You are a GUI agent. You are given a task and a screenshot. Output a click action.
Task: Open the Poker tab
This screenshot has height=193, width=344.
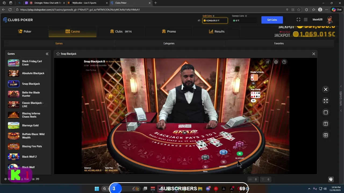click(24, 31)
